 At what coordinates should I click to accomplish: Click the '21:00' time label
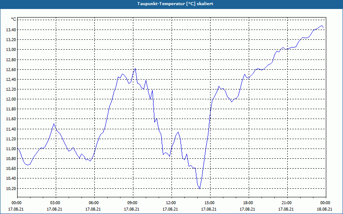pos(286,203)
